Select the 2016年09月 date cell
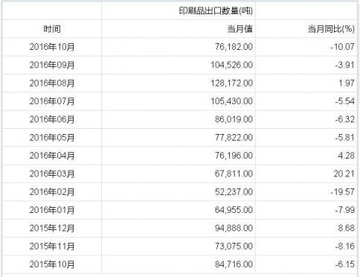 pos(52,65)
